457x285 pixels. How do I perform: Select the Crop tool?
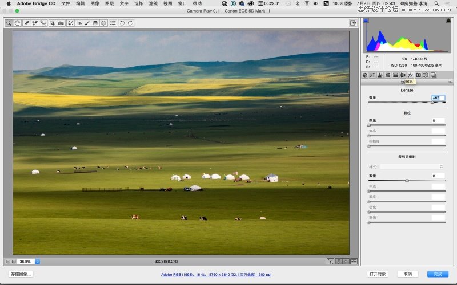coord(52,23)
